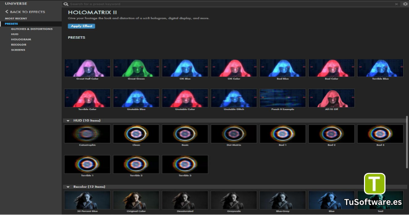The width and height of the screenshot is (409, 215).
Task: Choose the Blue-Gray recolor preset
Action: [x=283, y=200]
